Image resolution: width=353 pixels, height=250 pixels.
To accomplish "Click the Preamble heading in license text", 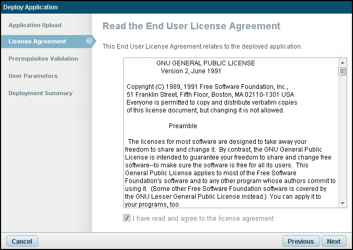I will [x=183, y=126].
